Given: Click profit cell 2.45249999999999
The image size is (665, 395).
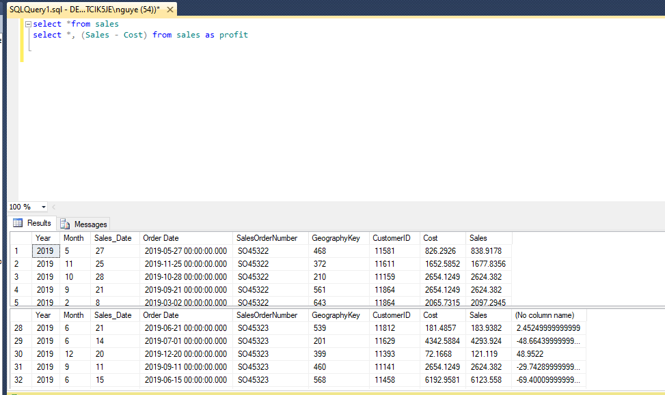Looking at the screenshot, I should tap(549, 328).
